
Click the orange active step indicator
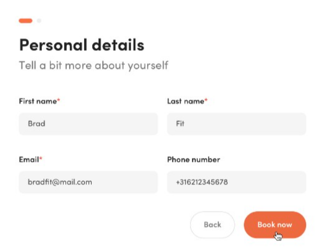25,21
